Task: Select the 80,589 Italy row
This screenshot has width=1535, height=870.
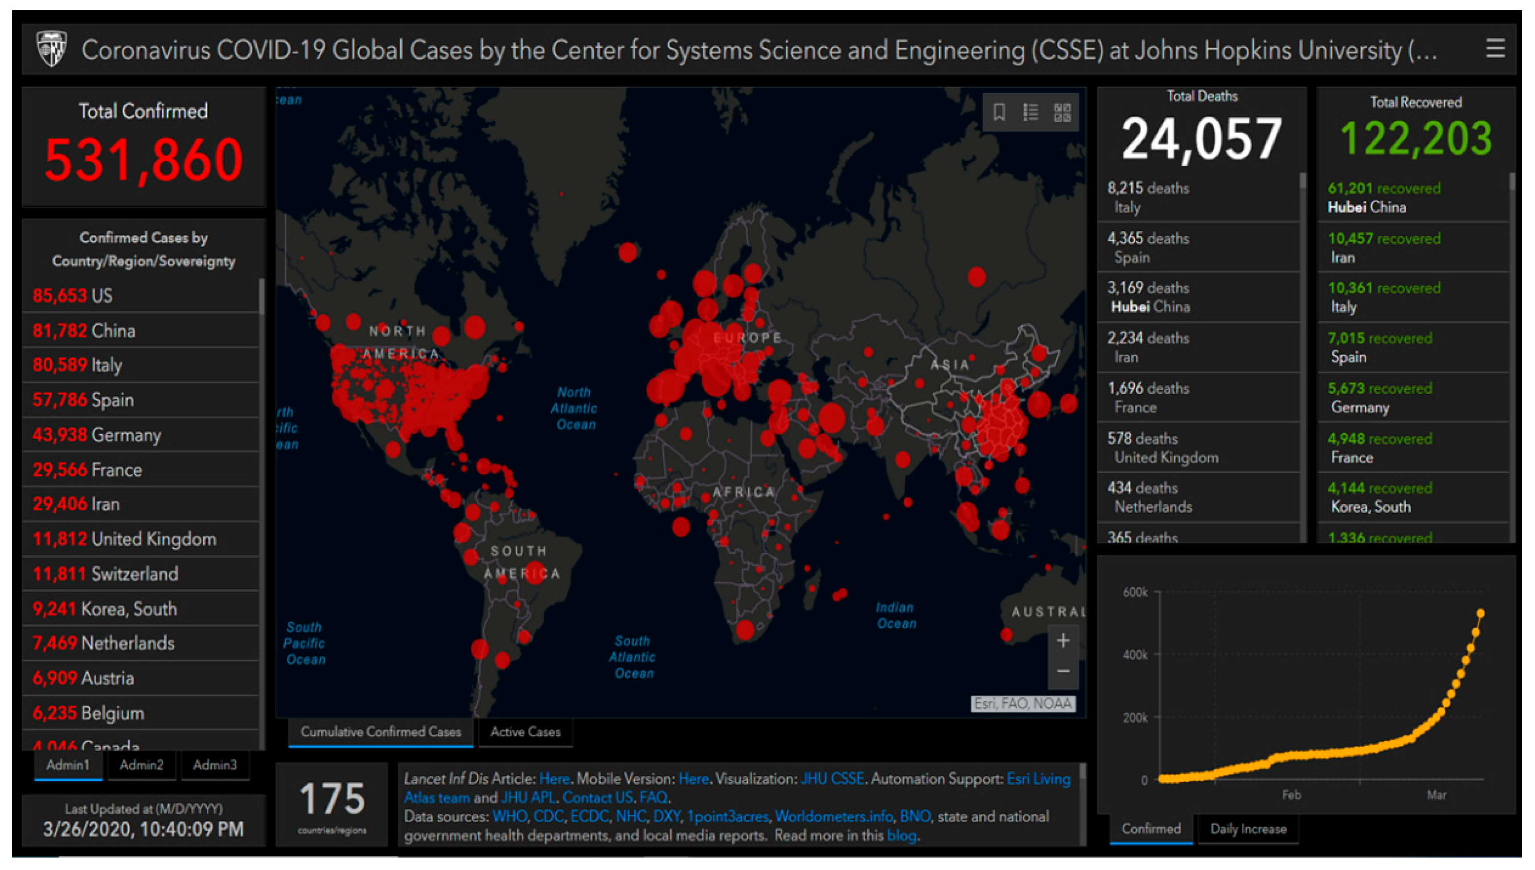Action: tap(140, 365)
